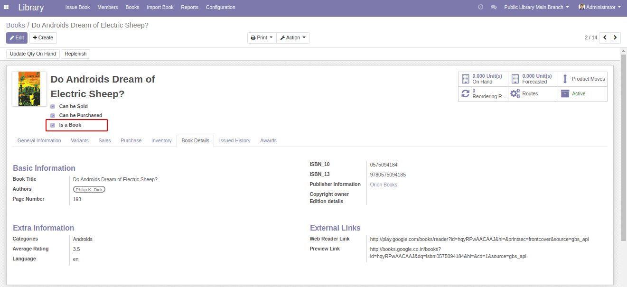Click the Edit button
The image size is (627, 287).
17,38
